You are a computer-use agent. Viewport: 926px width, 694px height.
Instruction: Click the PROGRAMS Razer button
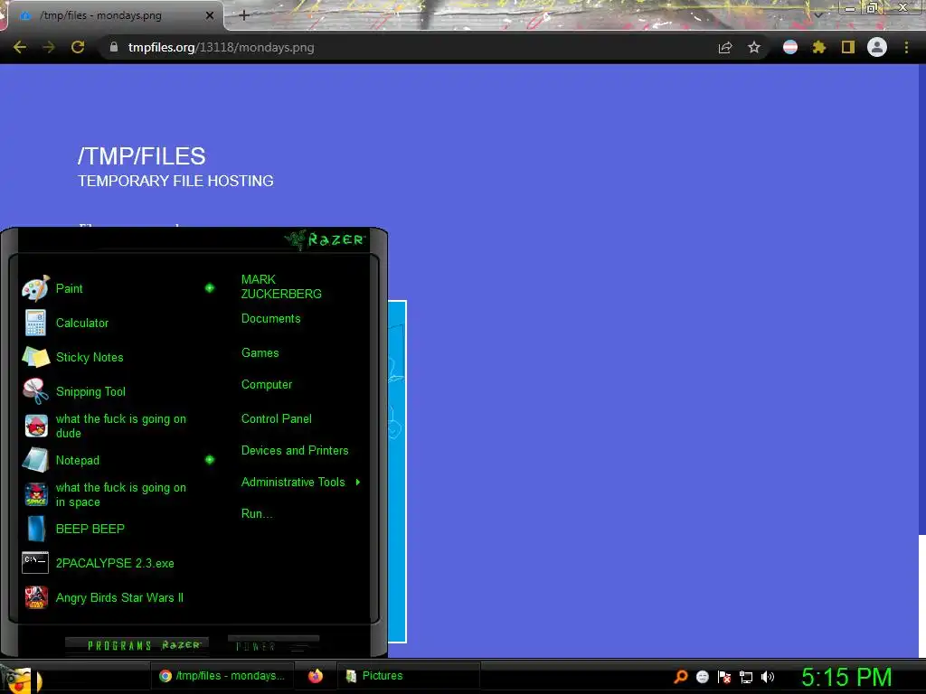click(x=137, y=645)
